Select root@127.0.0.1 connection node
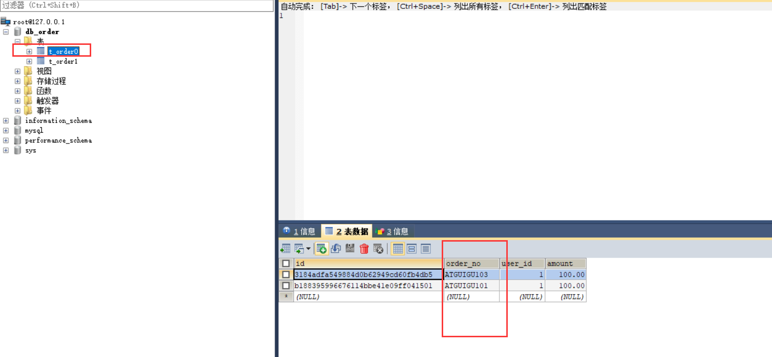The width and height of the screenshot is (772, 357). 39,22
